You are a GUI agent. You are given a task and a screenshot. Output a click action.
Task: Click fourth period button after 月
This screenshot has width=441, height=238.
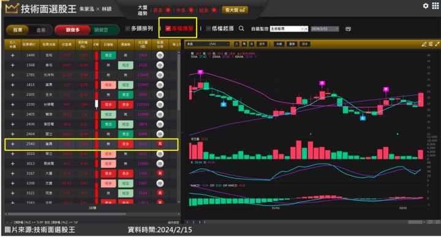tap(262, 44)
